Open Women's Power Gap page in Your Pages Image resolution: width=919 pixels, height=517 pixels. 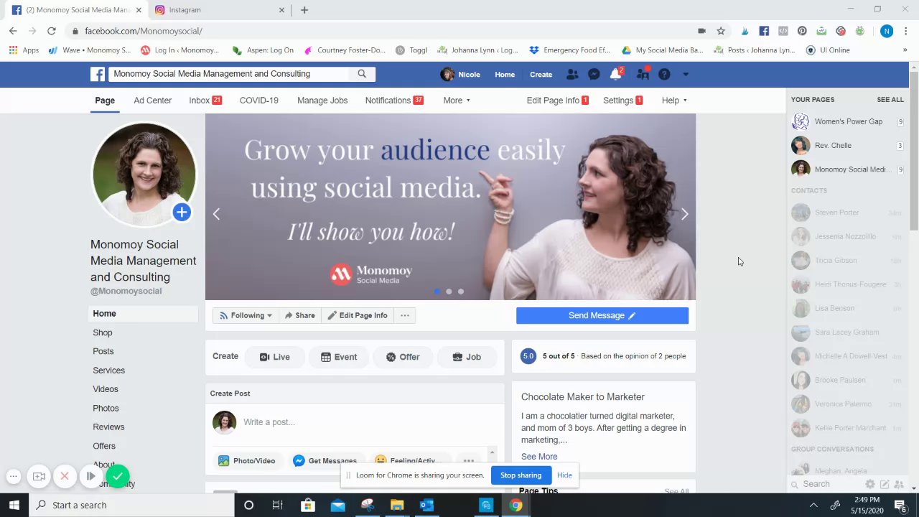(847, 121)
